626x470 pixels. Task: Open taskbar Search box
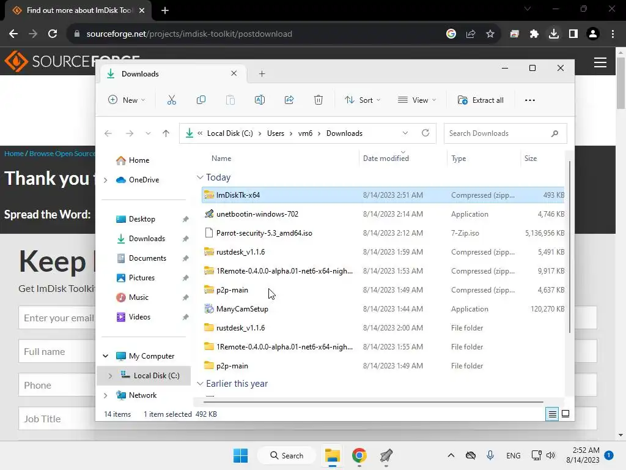coord(287,455)
